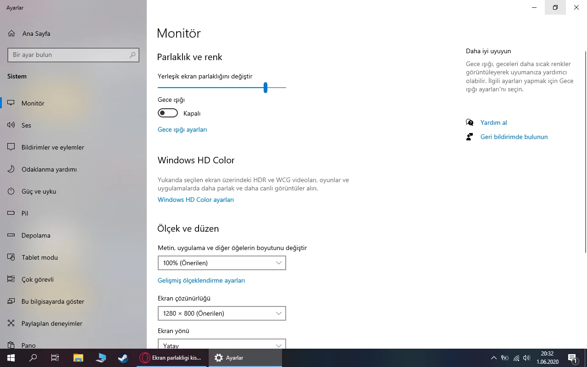Open Bu bilgisayarda göster settings

point(73,301)
